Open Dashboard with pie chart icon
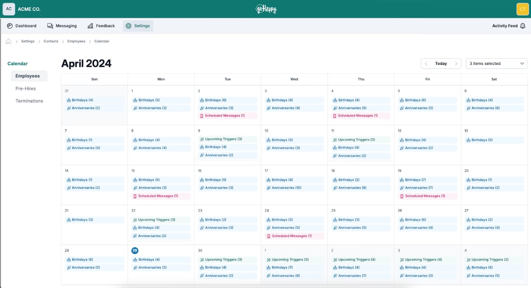 [22, 26]
